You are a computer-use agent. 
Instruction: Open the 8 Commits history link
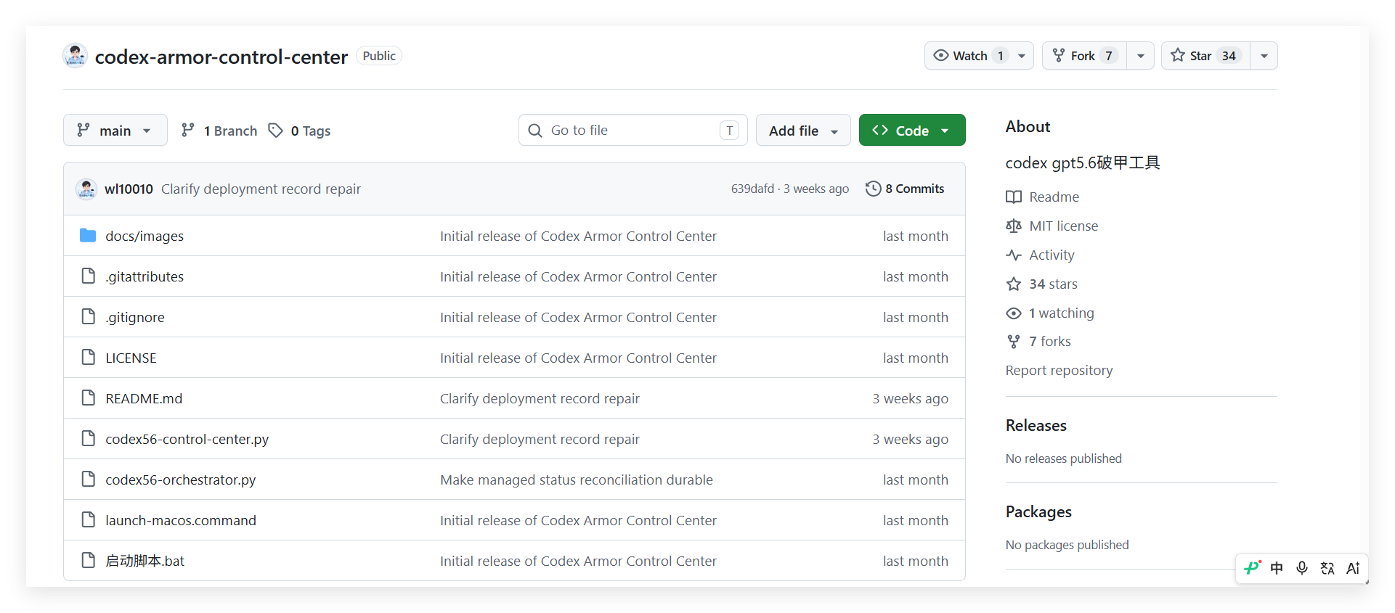905,189
